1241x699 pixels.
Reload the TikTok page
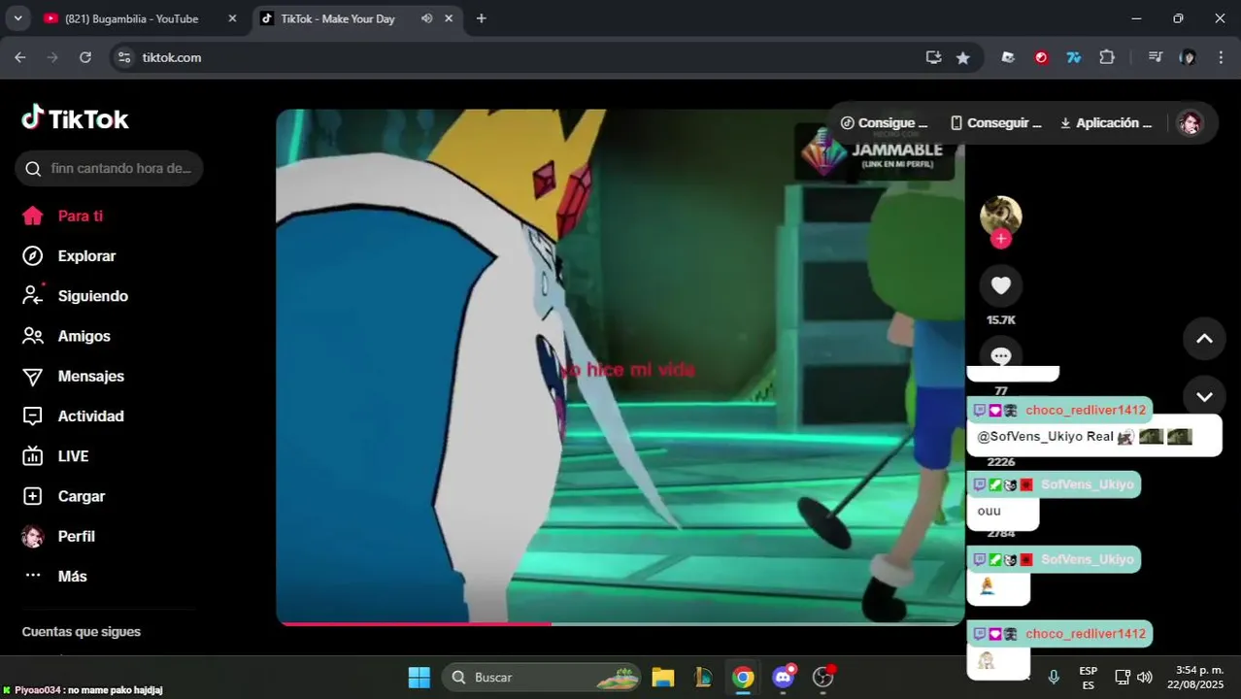(85, 57)
